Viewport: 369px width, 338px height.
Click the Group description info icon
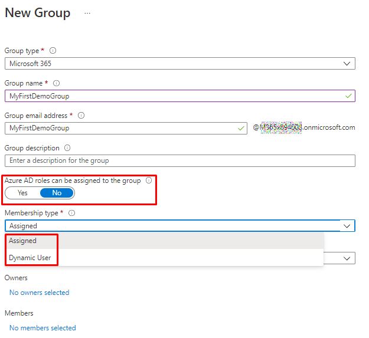pos(67,148)
